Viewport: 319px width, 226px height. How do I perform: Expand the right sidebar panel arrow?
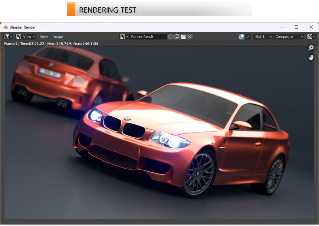click(x=317, y=47)
